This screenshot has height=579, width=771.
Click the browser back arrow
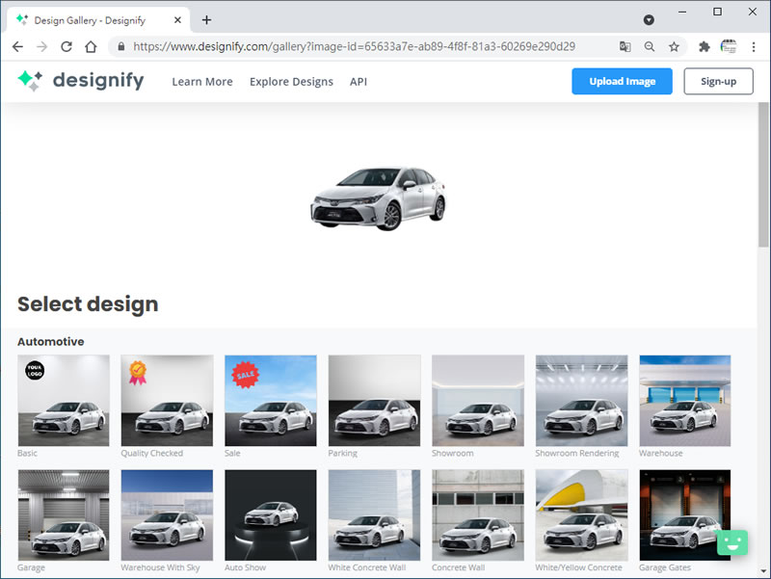click(x=17, y=46)
